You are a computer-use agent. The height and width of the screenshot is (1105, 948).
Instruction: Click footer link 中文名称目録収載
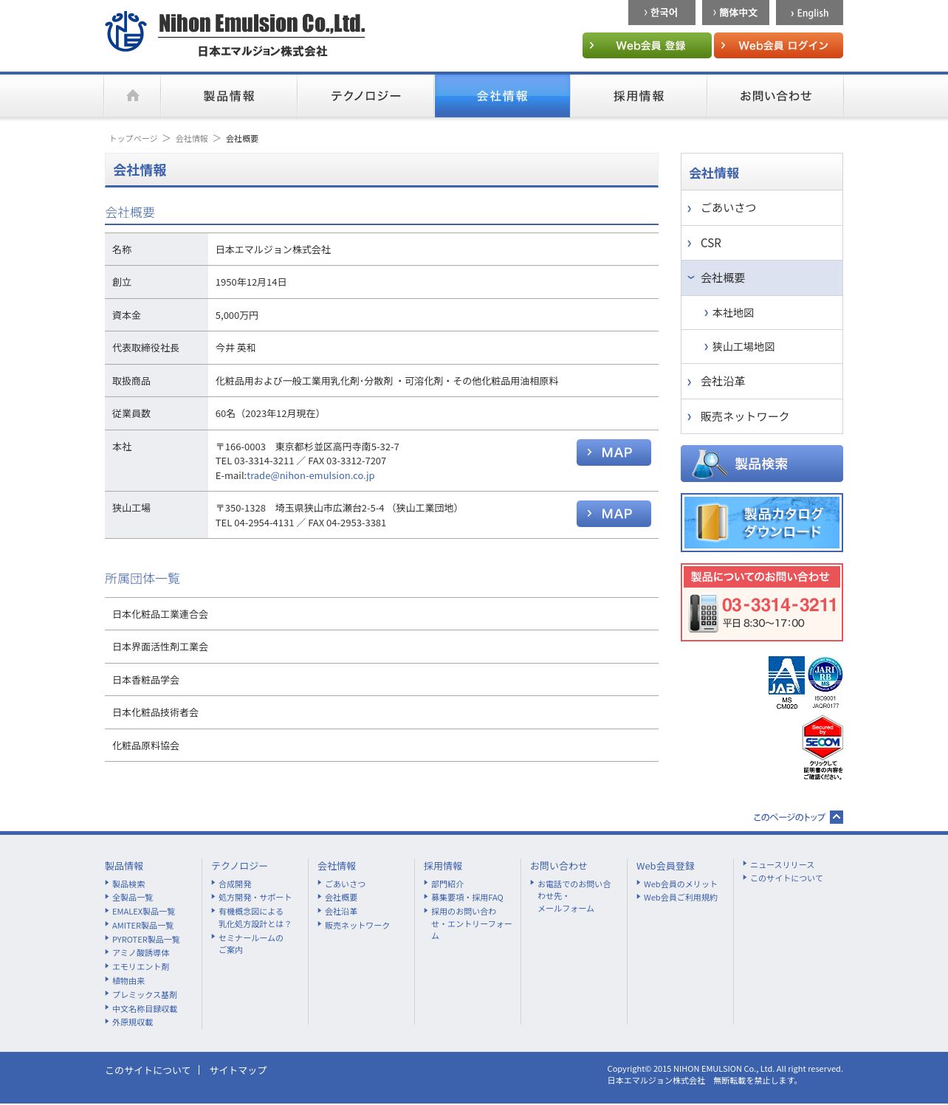[x=145, y=1009]
